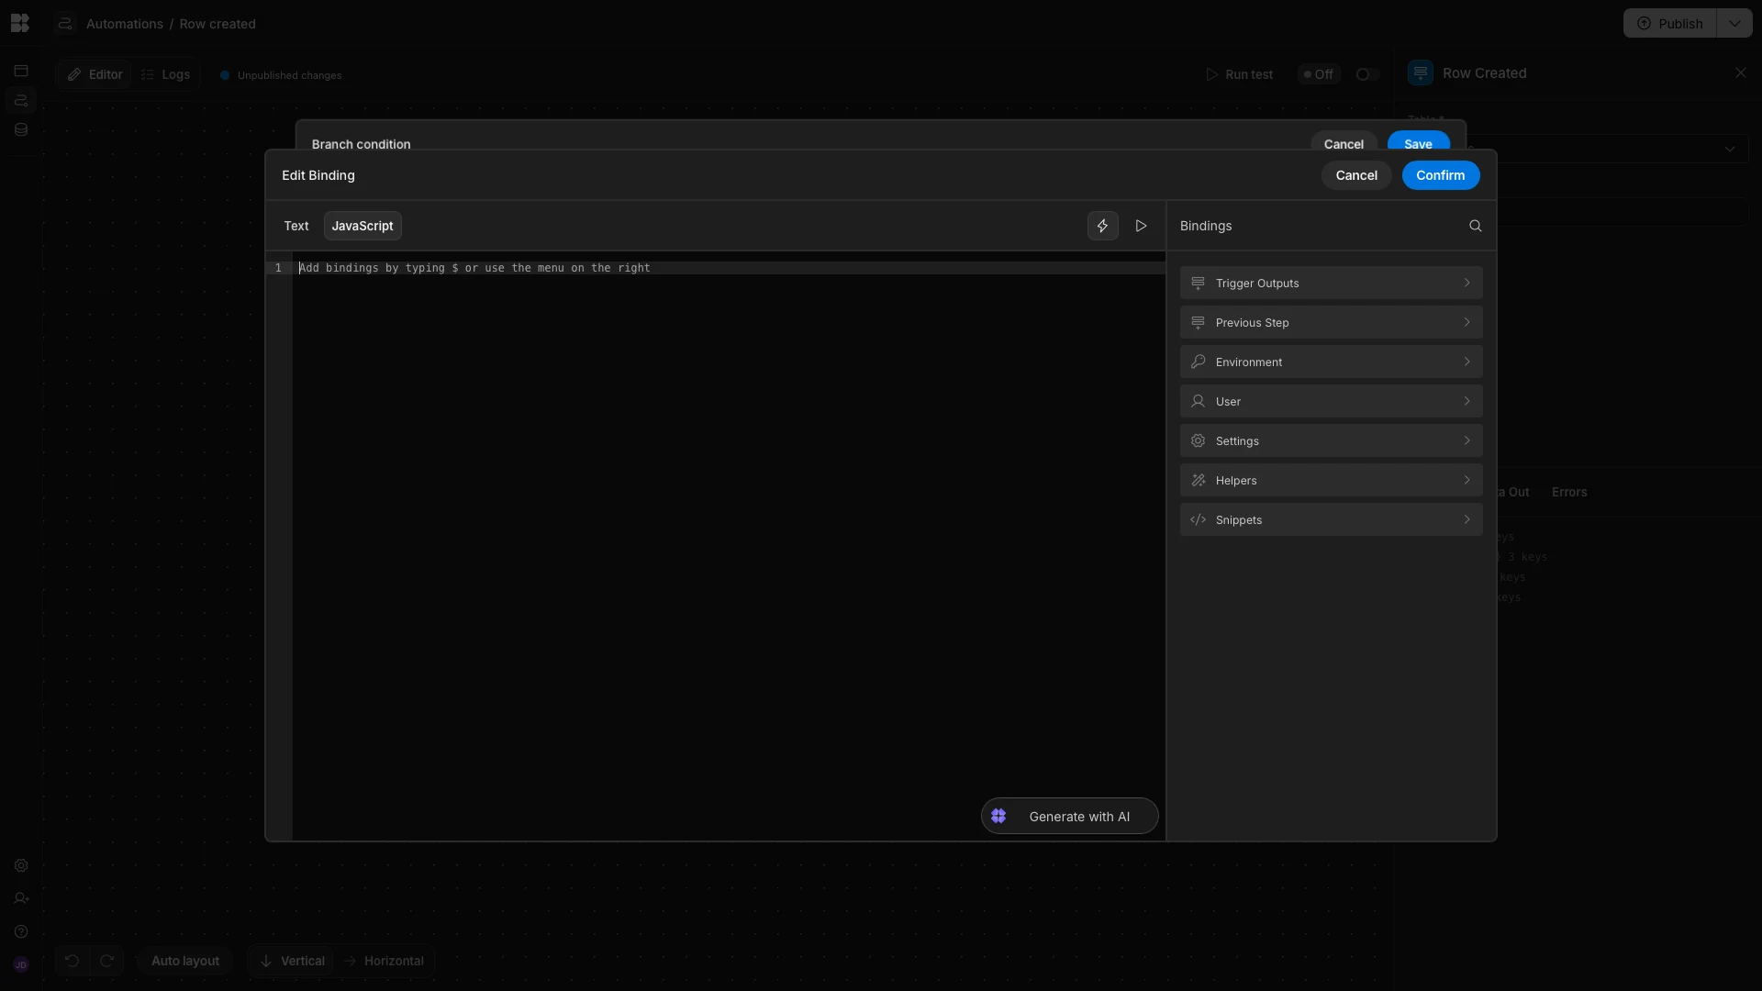Click Generate with AI button
The image size is (1762, 991).
(x=1069, y=816)
